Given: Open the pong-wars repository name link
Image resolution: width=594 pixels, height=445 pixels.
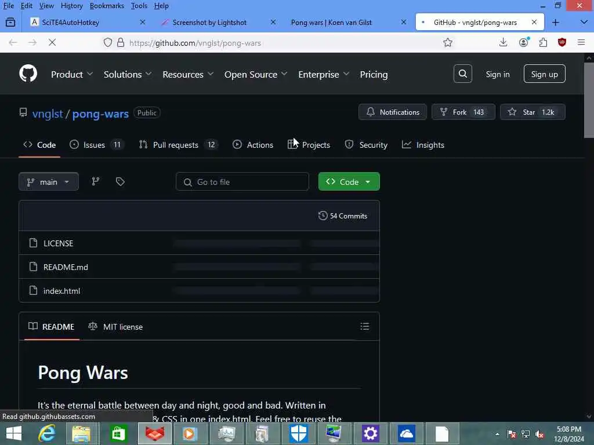Looking at the screenshot, I should pos(100,114).
